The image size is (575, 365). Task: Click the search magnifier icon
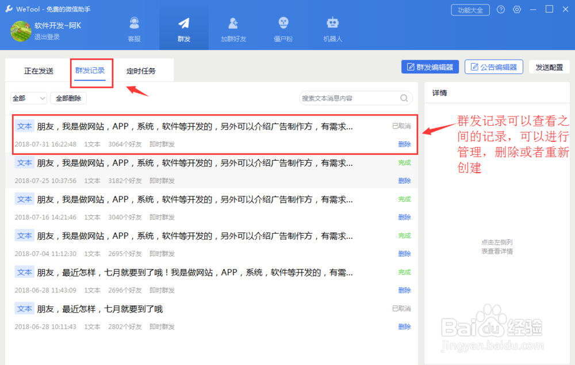pyautogui.click(x=404, y=98)
